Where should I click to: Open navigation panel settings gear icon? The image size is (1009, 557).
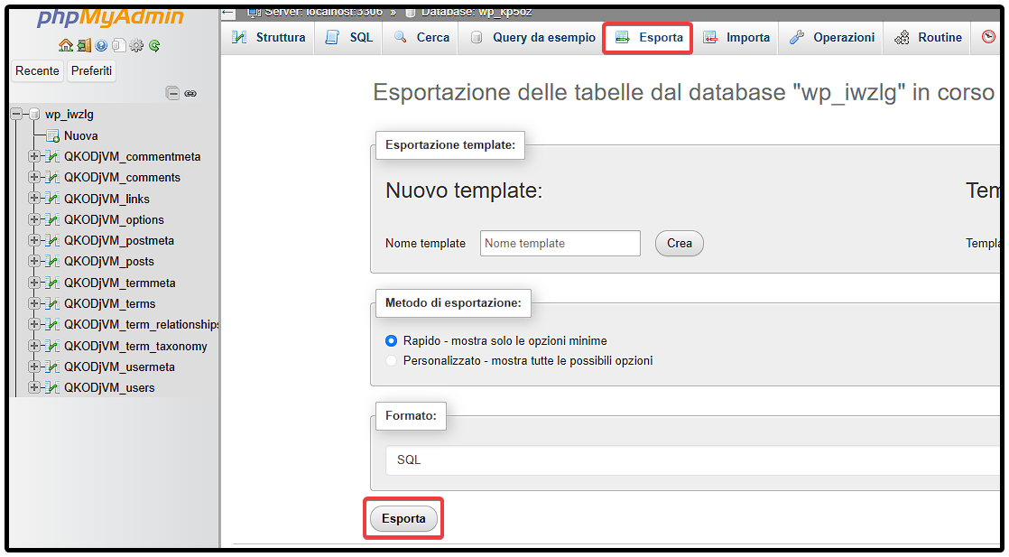point(136,46)
